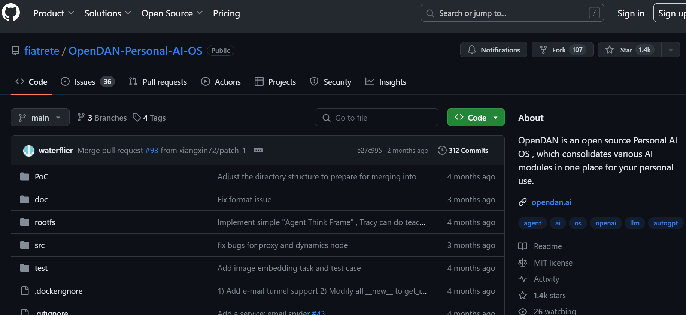View the 312 Commits history
Screen dimensions: 686x315
[463, 150]
